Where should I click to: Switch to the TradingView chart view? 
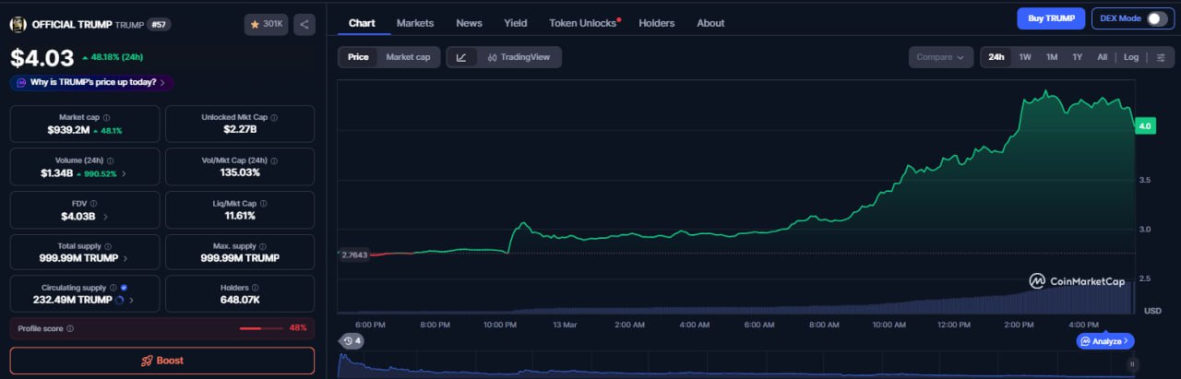pos(519,57)
